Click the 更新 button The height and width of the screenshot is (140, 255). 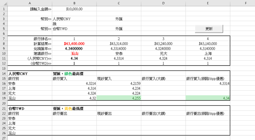point(209,29)
